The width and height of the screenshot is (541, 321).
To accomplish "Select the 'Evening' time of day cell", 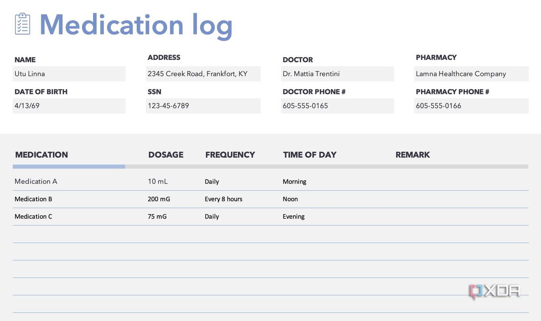I will pos(294,217).
